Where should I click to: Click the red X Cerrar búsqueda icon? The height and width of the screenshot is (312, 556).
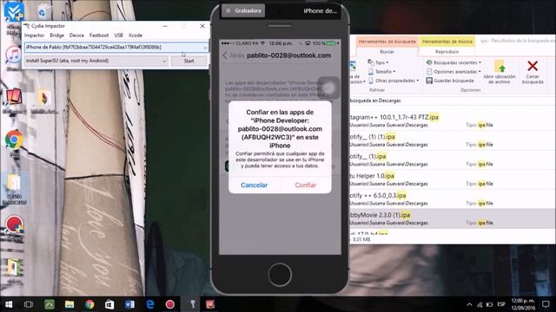point(533,66)
